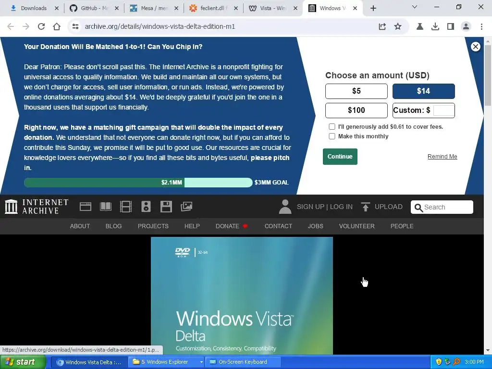Open Internet Archive Images icon
This screenshot has height=369, width=492.
pos(186,207)
